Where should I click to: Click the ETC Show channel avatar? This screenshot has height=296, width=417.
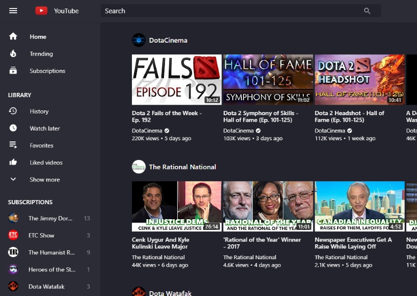[13, 235]
